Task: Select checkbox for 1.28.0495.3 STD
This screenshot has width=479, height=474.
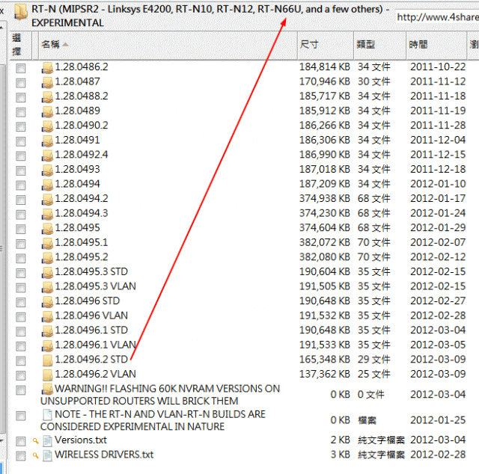Action: (x=21, y=273)
